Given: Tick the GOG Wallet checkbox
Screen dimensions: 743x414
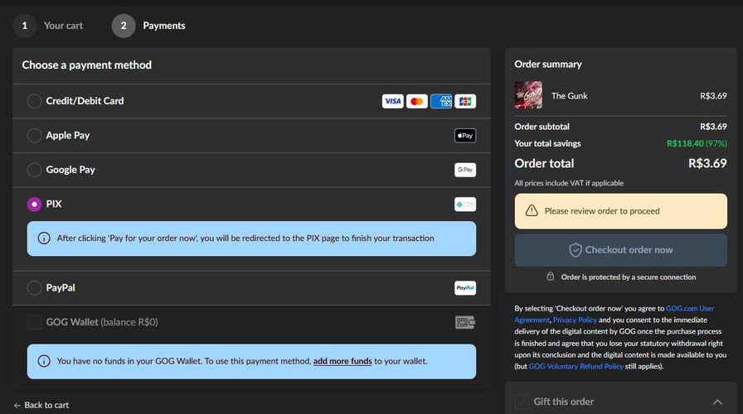Looking at the screenshot, I should 34,322.
